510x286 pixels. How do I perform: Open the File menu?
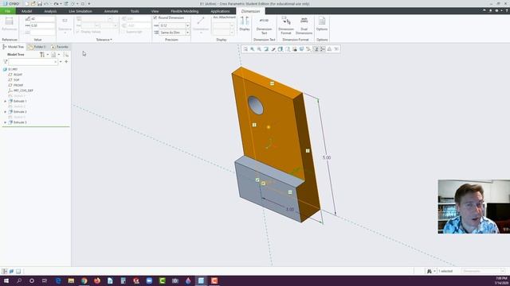(x=7, y=11)
